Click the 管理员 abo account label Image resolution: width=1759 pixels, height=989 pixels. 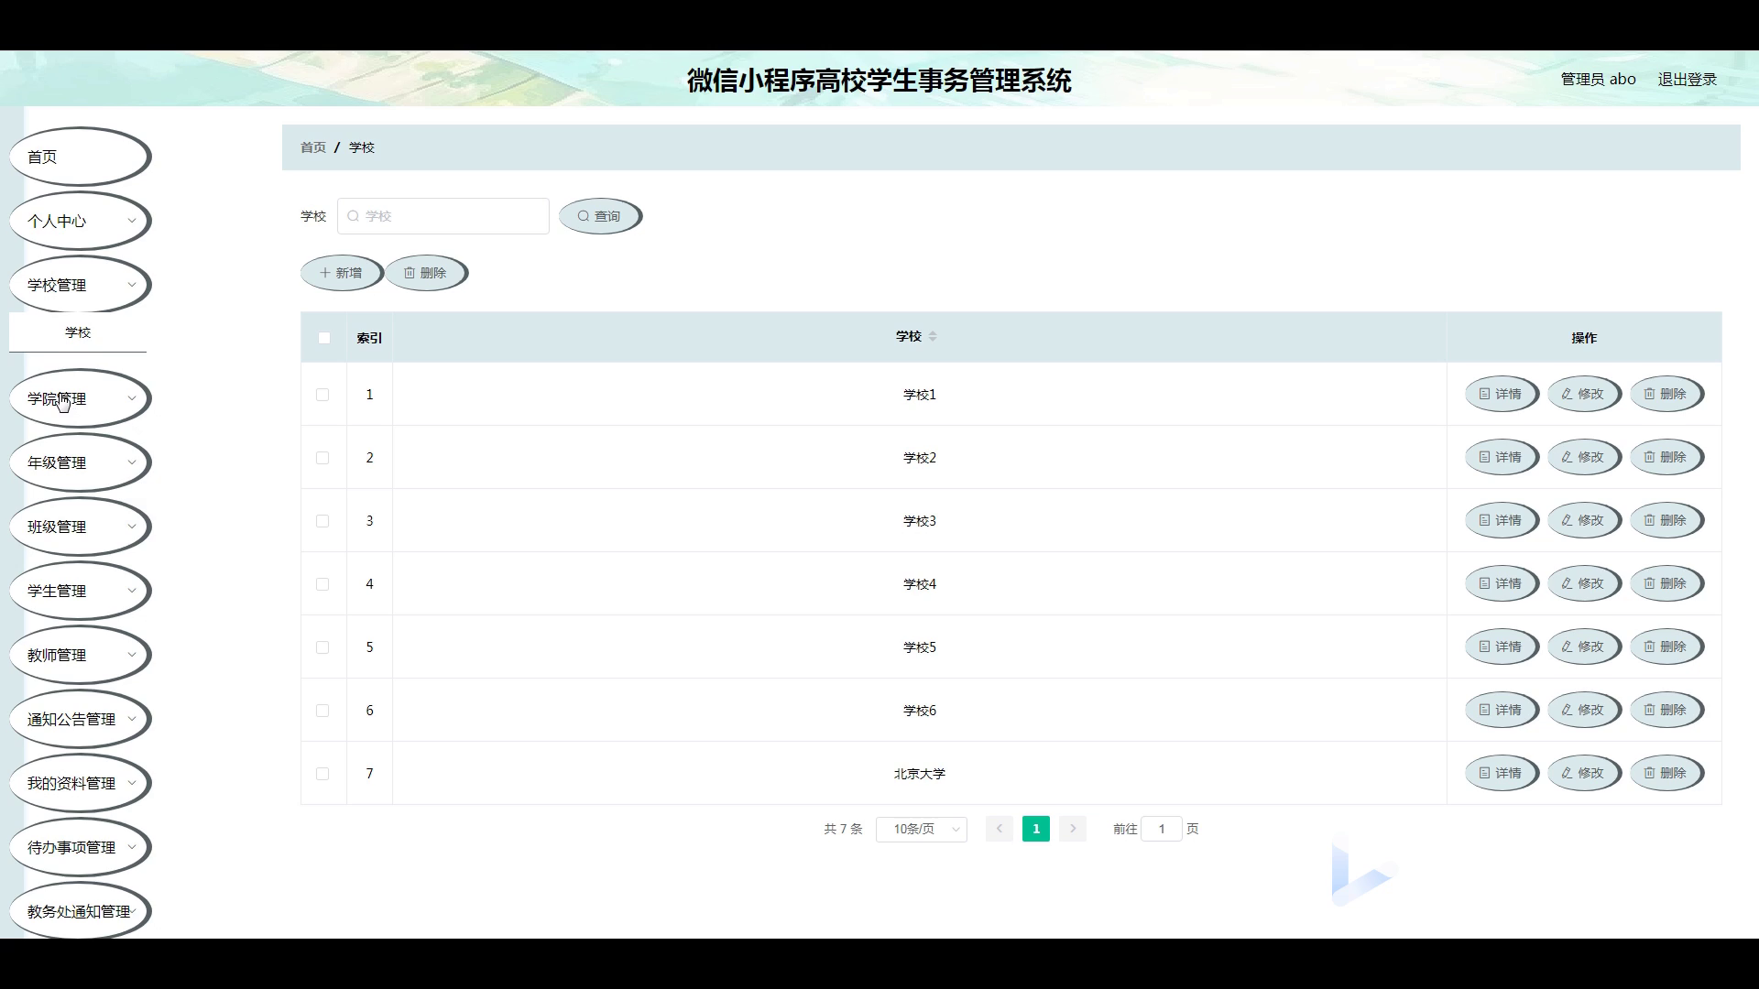(x=1598, y=79)
